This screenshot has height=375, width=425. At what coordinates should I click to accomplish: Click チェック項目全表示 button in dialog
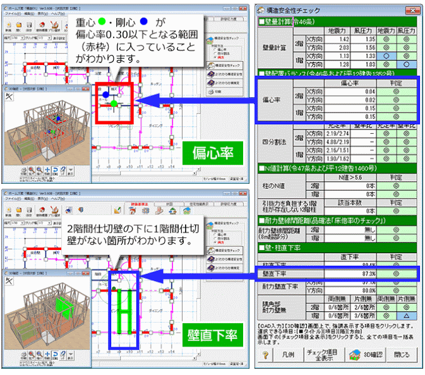pos(323,355)
